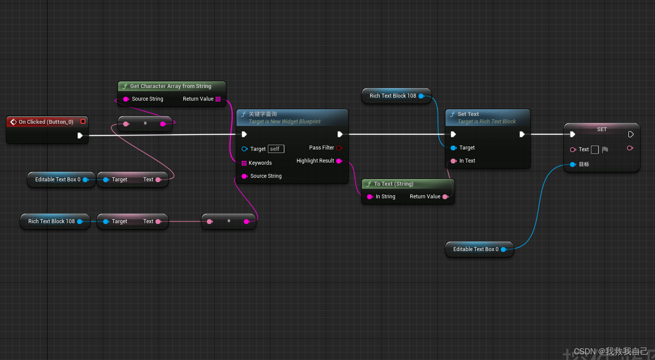Click the Highlight Result output pin
Screen dimensions: 655x360
(x=339, y=161)
